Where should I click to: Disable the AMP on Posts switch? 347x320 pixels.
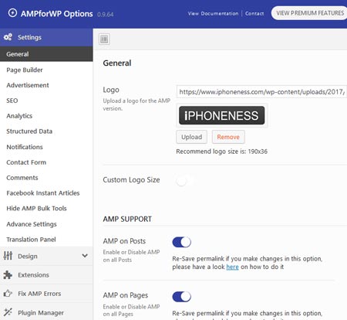tap(182, 242)
